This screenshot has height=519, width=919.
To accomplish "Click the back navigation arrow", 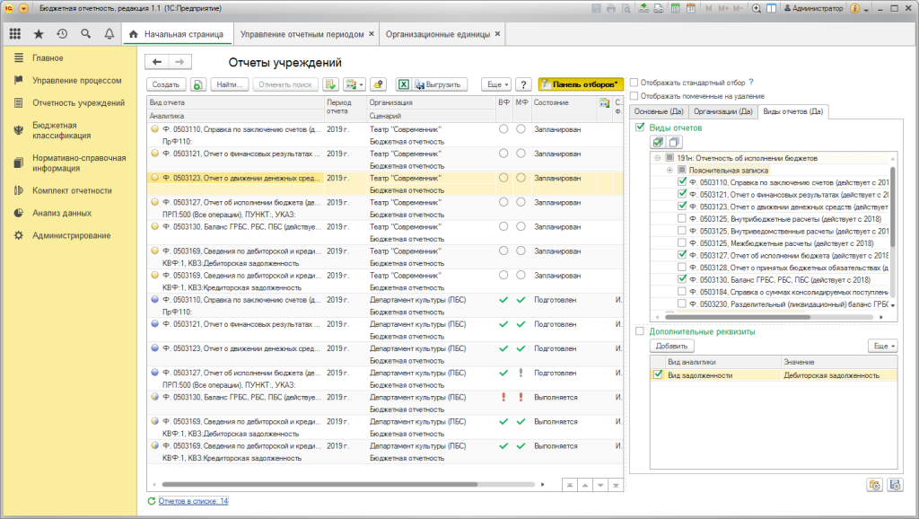I will click(x=157, y=62).
